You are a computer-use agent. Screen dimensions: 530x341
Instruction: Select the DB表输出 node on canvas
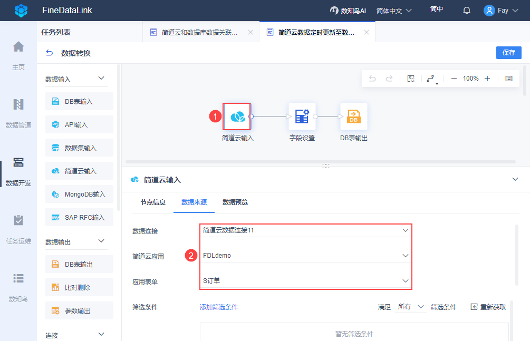coord(353,116)
